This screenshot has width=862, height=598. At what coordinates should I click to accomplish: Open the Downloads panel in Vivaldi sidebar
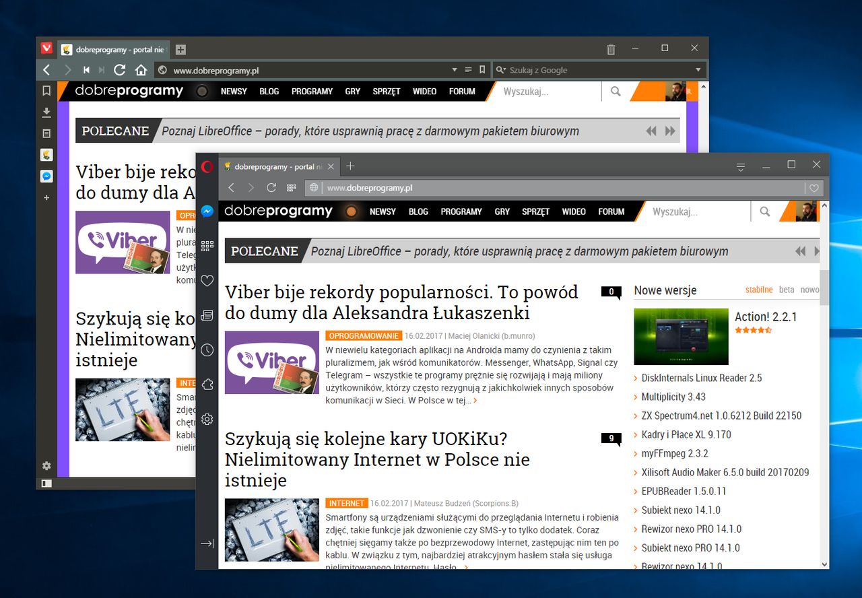[46, 112]
